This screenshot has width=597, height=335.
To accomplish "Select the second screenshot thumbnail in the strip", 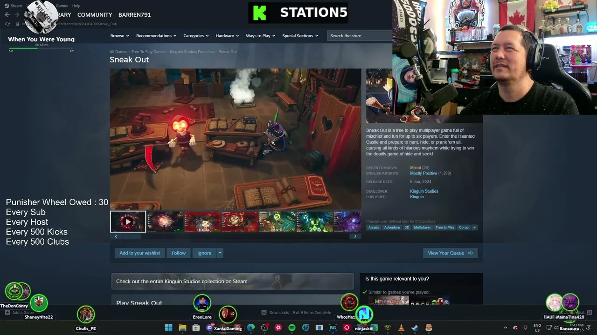I will click(165, 221).
